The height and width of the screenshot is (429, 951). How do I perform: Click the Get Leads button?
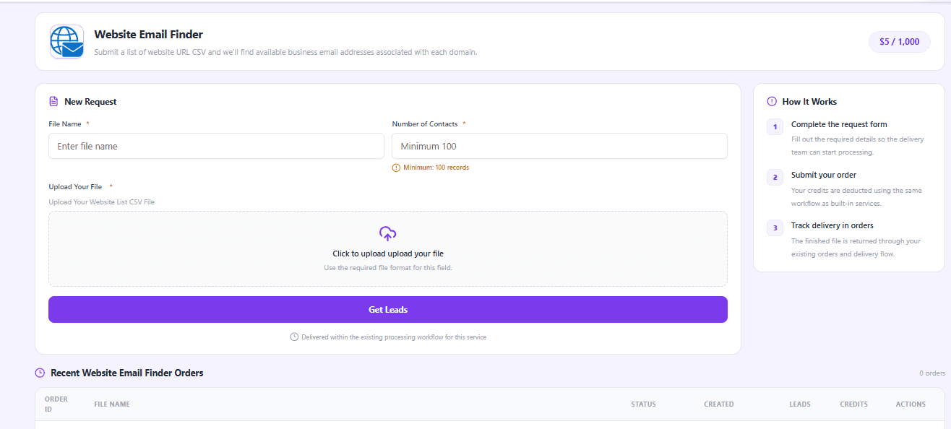[388, 309]
